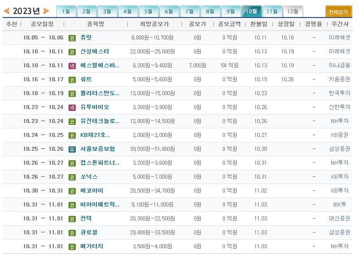Click KOSDAQ market icon beside 캡스톤파트너..
This screenshot has width=359, height=259.
tap(72, 163)
